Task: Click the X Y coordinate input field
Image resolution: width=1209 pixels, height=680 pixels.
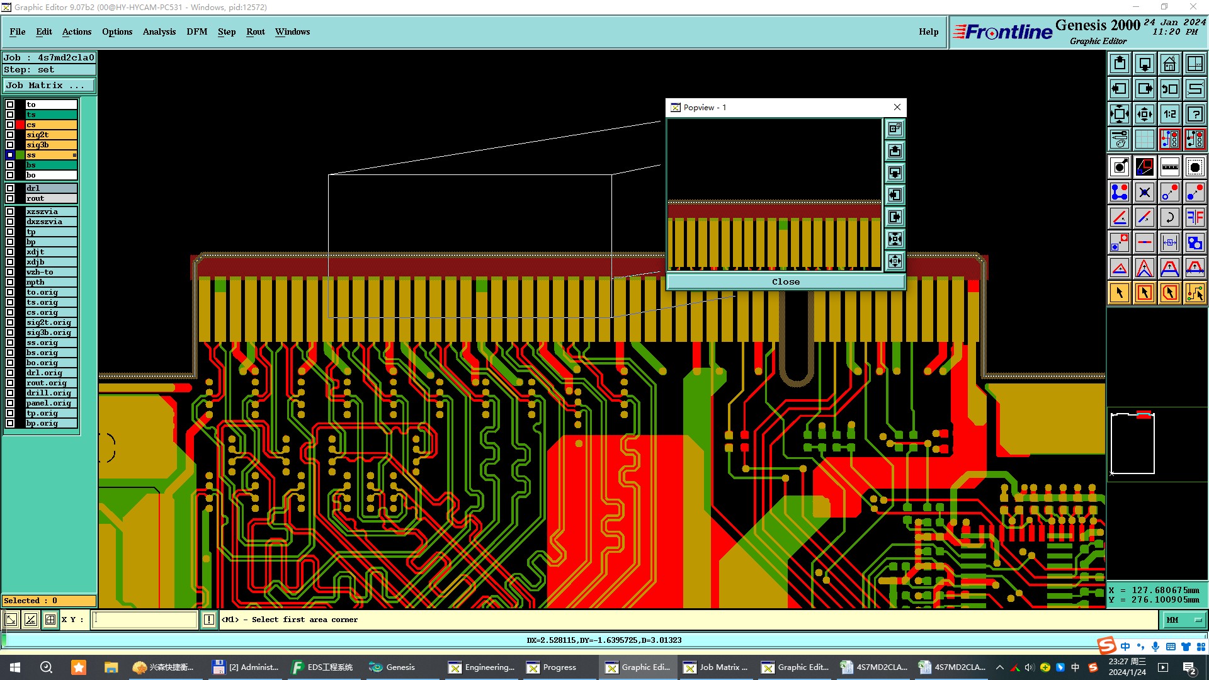Action: coord(145,620)
